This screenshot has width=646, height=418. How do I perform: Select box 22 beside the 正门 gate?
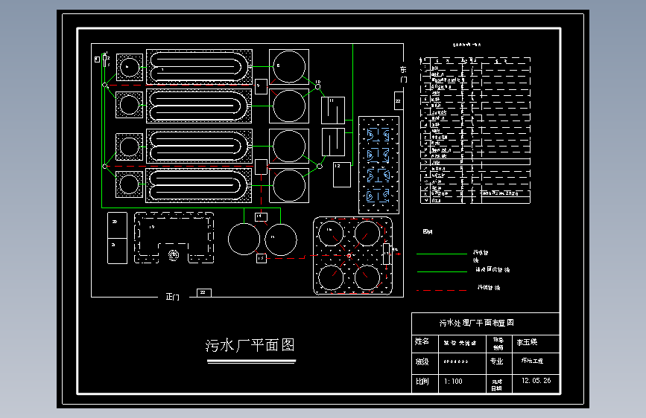[x=204, y=292]
